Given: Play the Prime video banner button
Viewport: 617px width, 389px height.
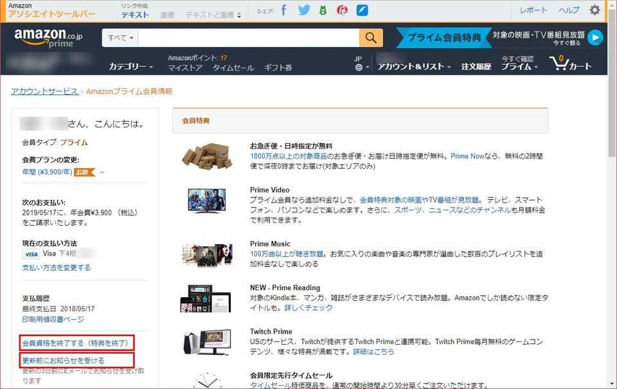Looking at the screenshot, I should (x=595, y=38).
